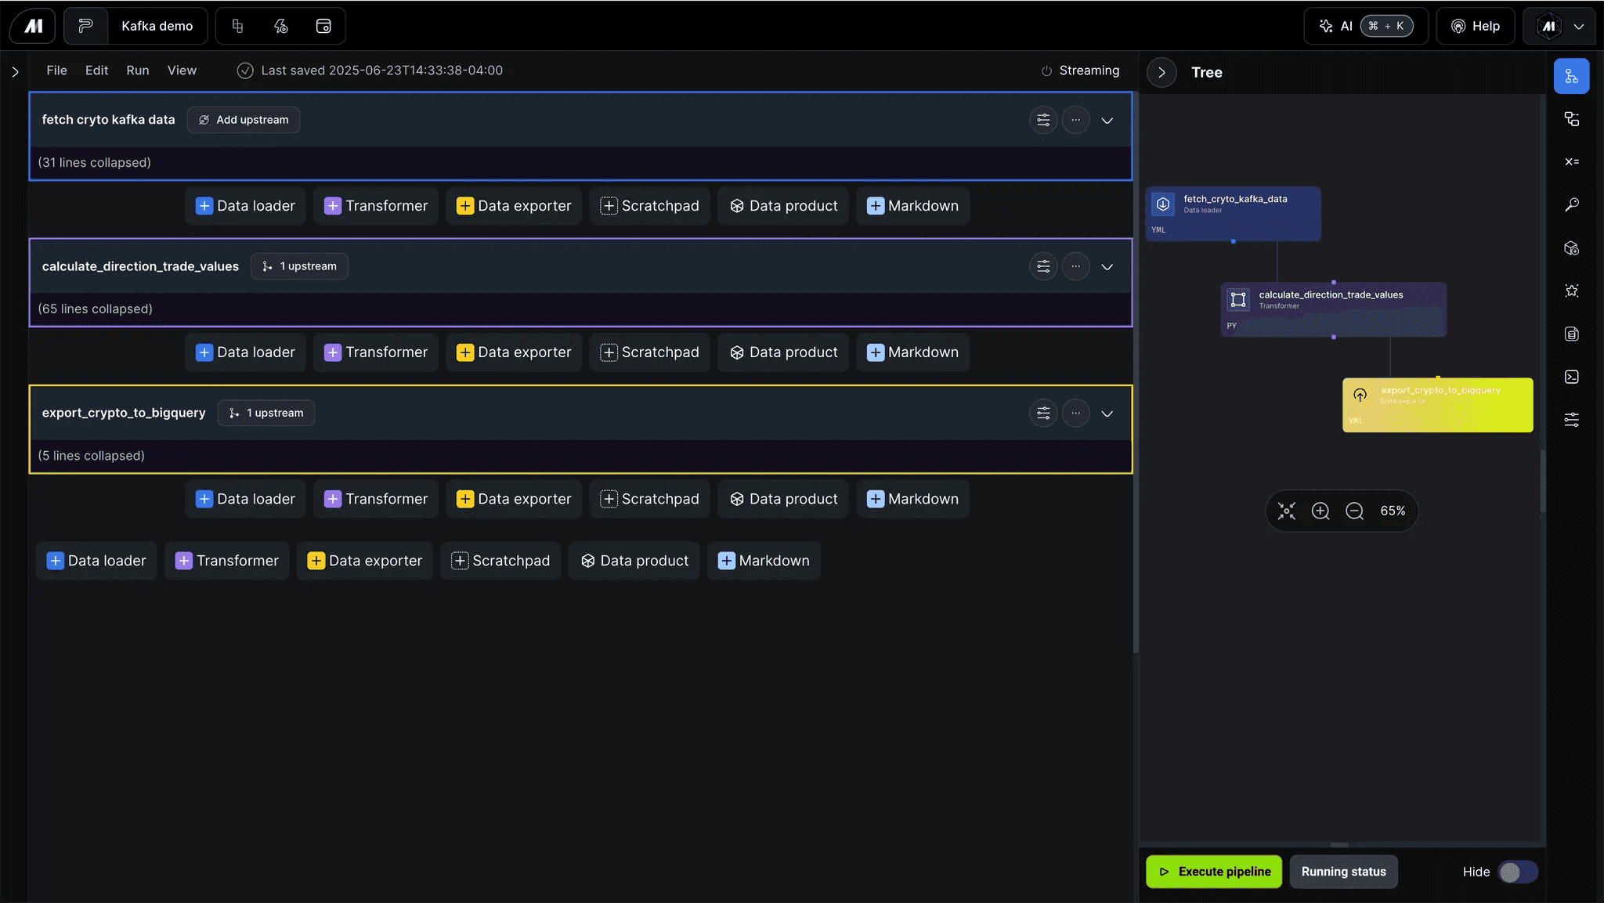Open the Run menu
Image resolution: width=1604 pixels, height=903 pixels.
[138, 70]
